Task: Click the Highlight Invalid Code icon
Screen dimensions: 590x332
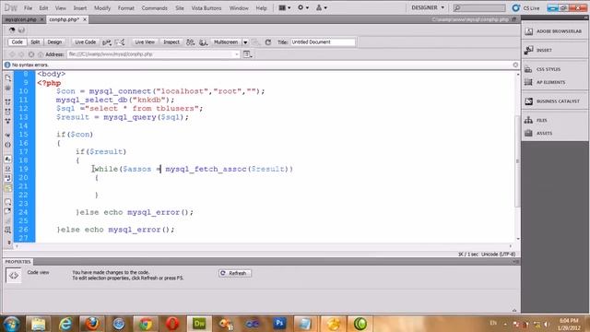Action: (8, 168)
